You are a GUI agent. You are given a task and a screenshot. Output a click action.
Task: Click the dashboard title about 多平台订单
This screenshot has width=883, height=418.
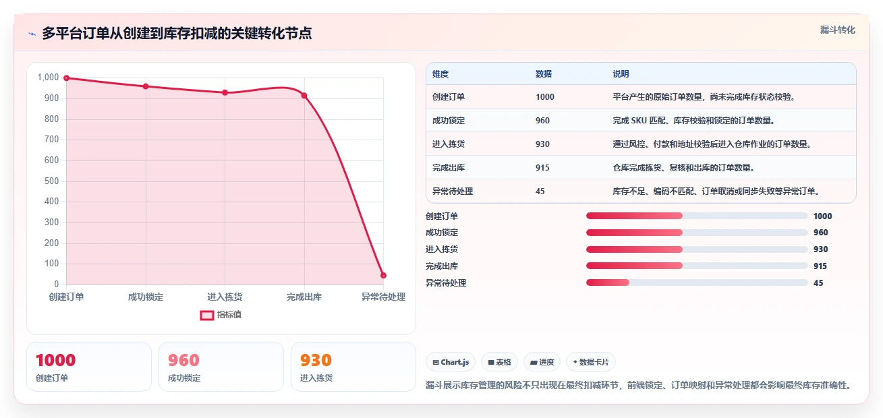coord(177,34)
